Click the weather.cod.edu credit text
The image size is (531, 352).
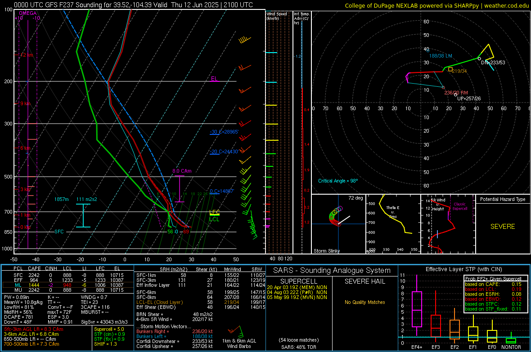[x=506, y=6]
